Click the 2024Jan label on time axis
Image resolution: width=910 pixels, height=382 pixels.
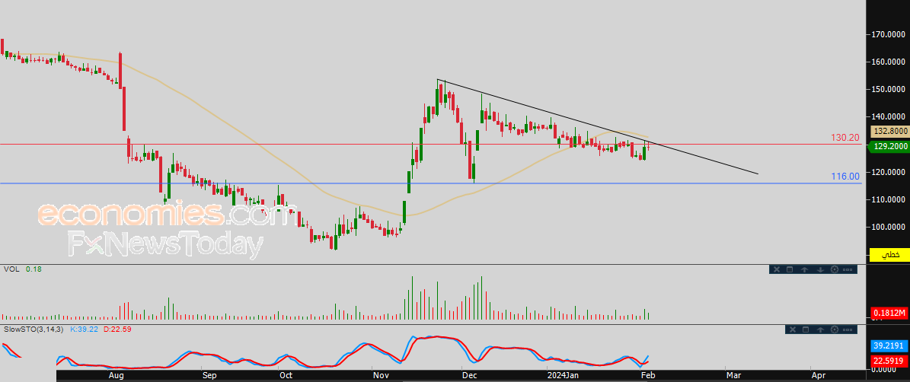(x=562, y=376)
